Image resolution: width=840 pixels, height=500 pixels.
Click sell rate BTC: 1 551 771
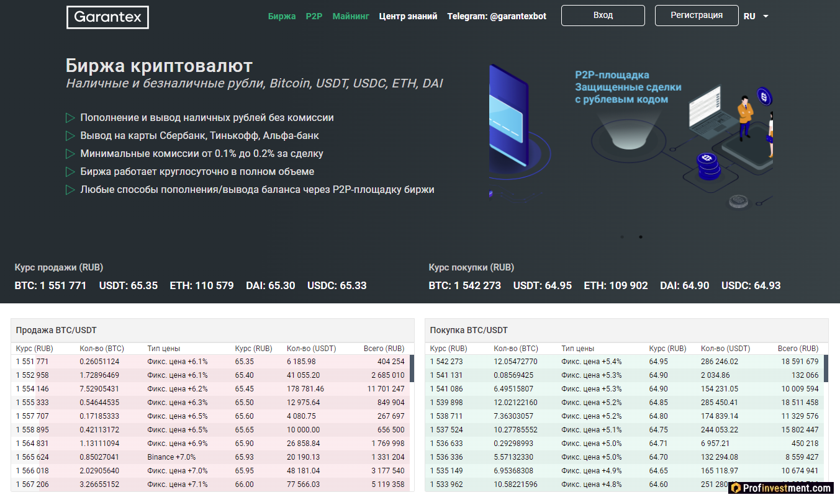(50, 285)
